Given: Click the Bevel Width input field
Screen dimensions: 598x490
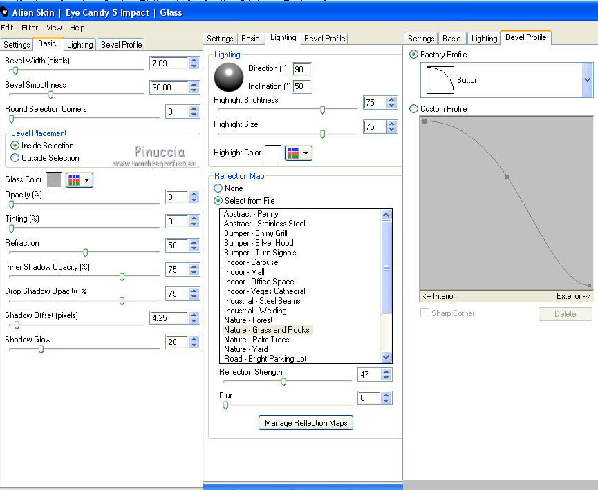Looking at the screenshot, I should [169, 63].
